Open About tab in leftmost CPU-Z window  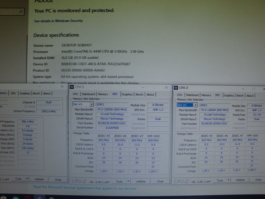[47, 94]
